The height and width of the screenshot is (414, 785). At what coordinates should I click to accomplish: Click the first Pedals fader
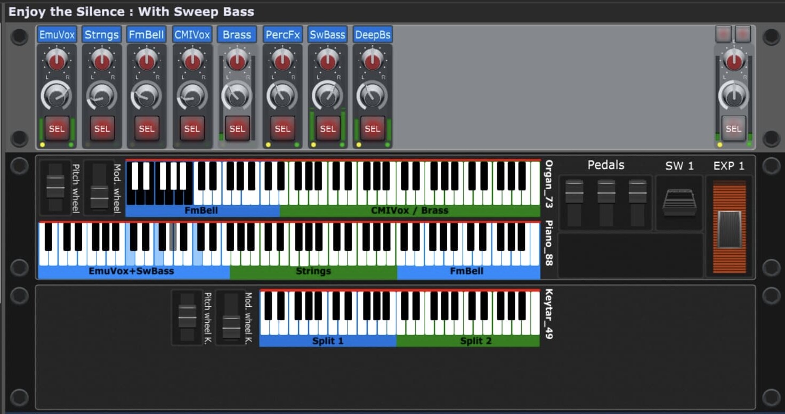(x=574, y=192)
